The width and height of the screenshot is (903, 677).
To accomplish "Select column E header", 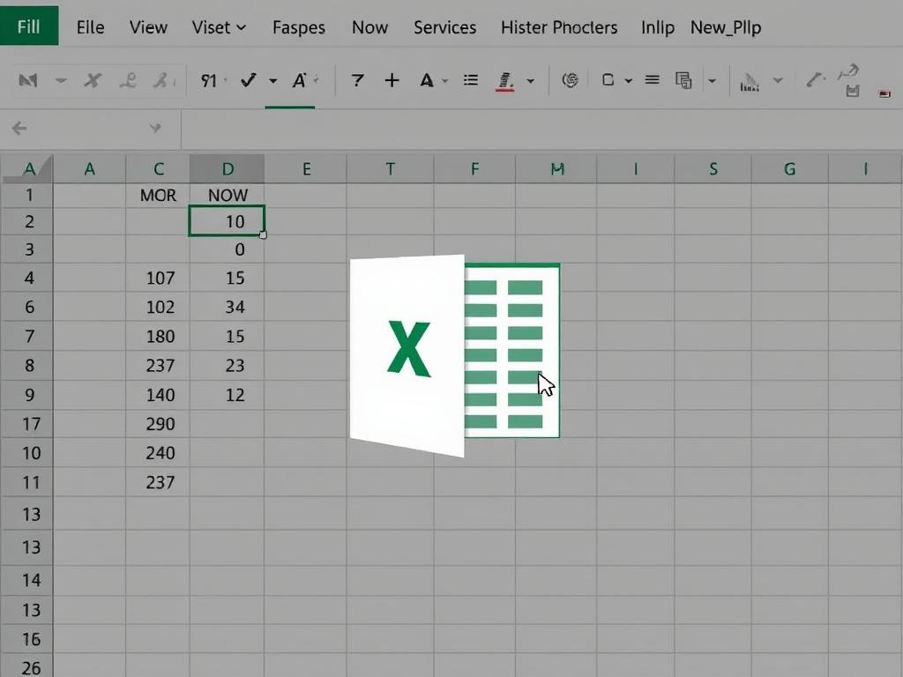I will pyautogui.click(x=306, y=168).
